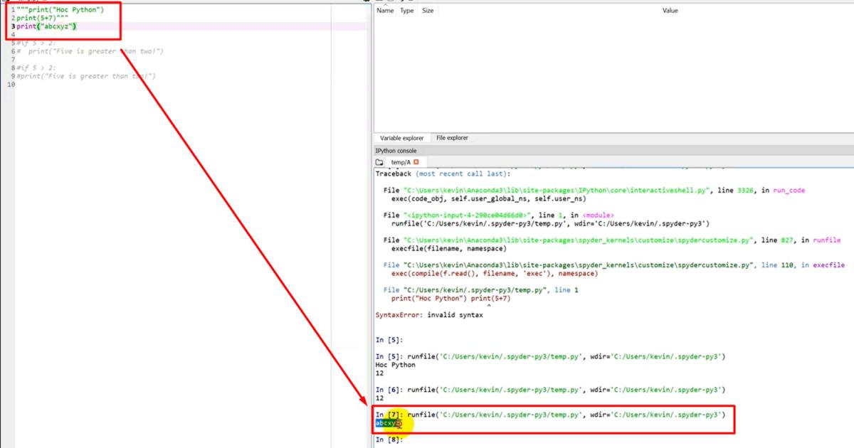Viewport: 854px width, 448px height.
Task: Switch to the Variable explorer tab
Action: click(401, 138)
